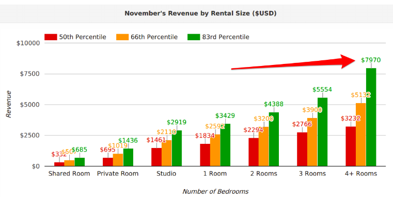The image size is (393, 200).
Task: Click the orange 66th Percentile legend swatch
Action: point(122,37)
